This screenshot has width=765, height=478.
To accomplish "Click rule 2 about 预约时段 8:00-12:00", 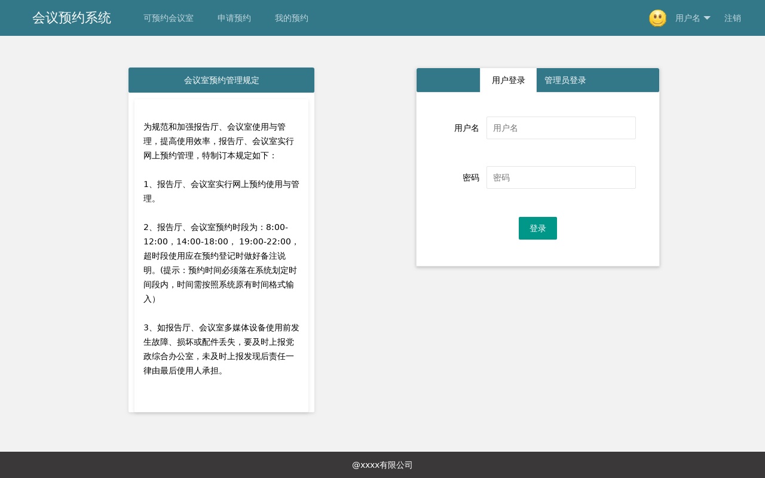I will point(221,263).
